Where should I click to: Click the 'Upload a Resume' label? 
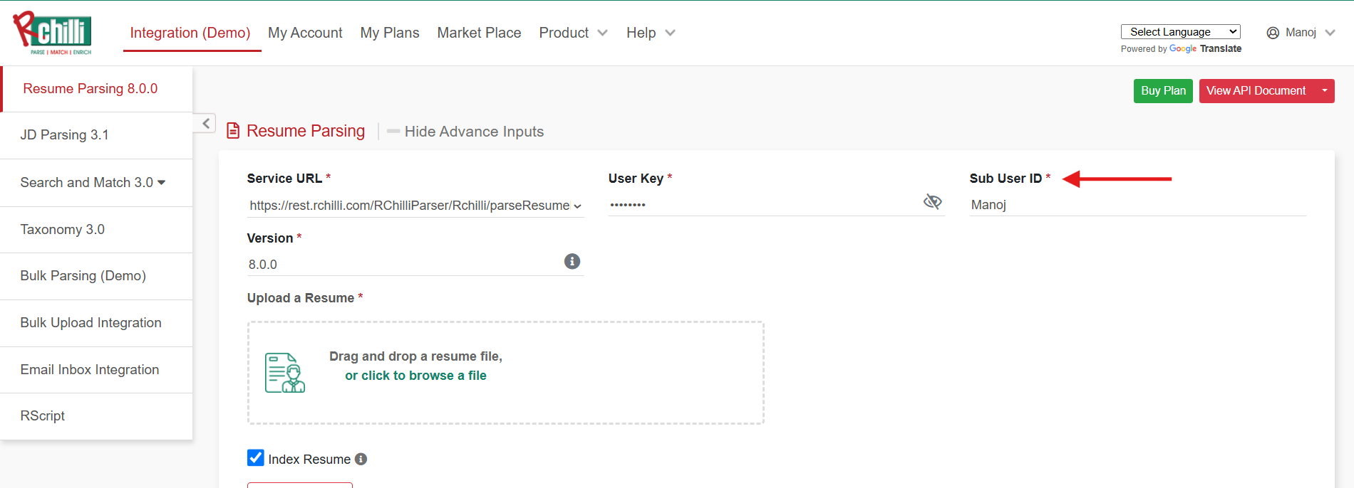click(x=301, y=298)
